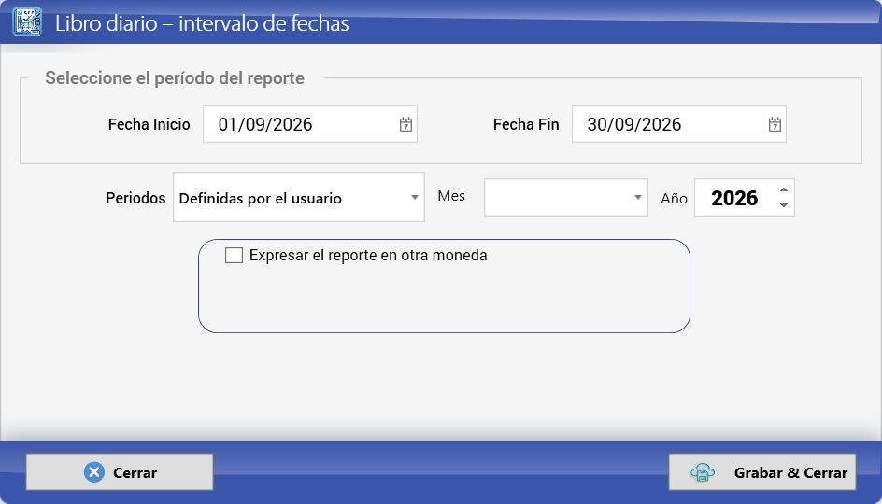Click the 'Mes' label
This screenshot has width=882, height=504.
(451, 195)
